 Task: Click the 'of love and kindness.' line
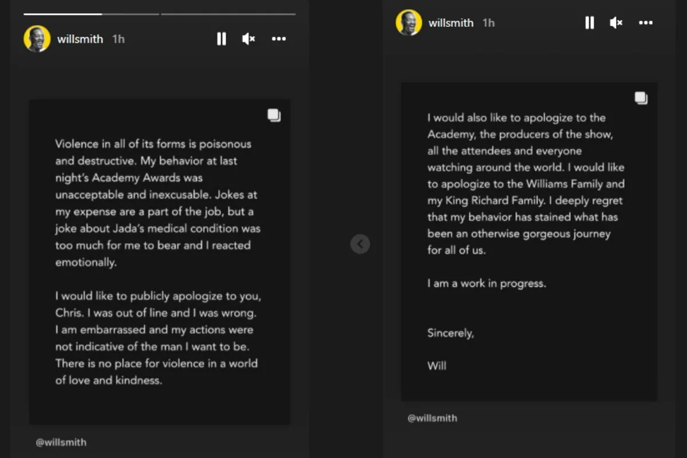(109, 380)
